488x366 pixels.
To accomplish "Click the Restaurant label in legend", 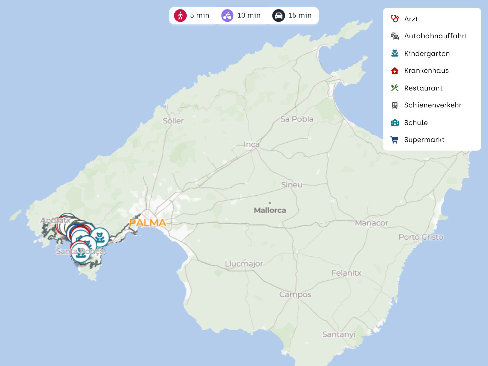I will point(423,88).
